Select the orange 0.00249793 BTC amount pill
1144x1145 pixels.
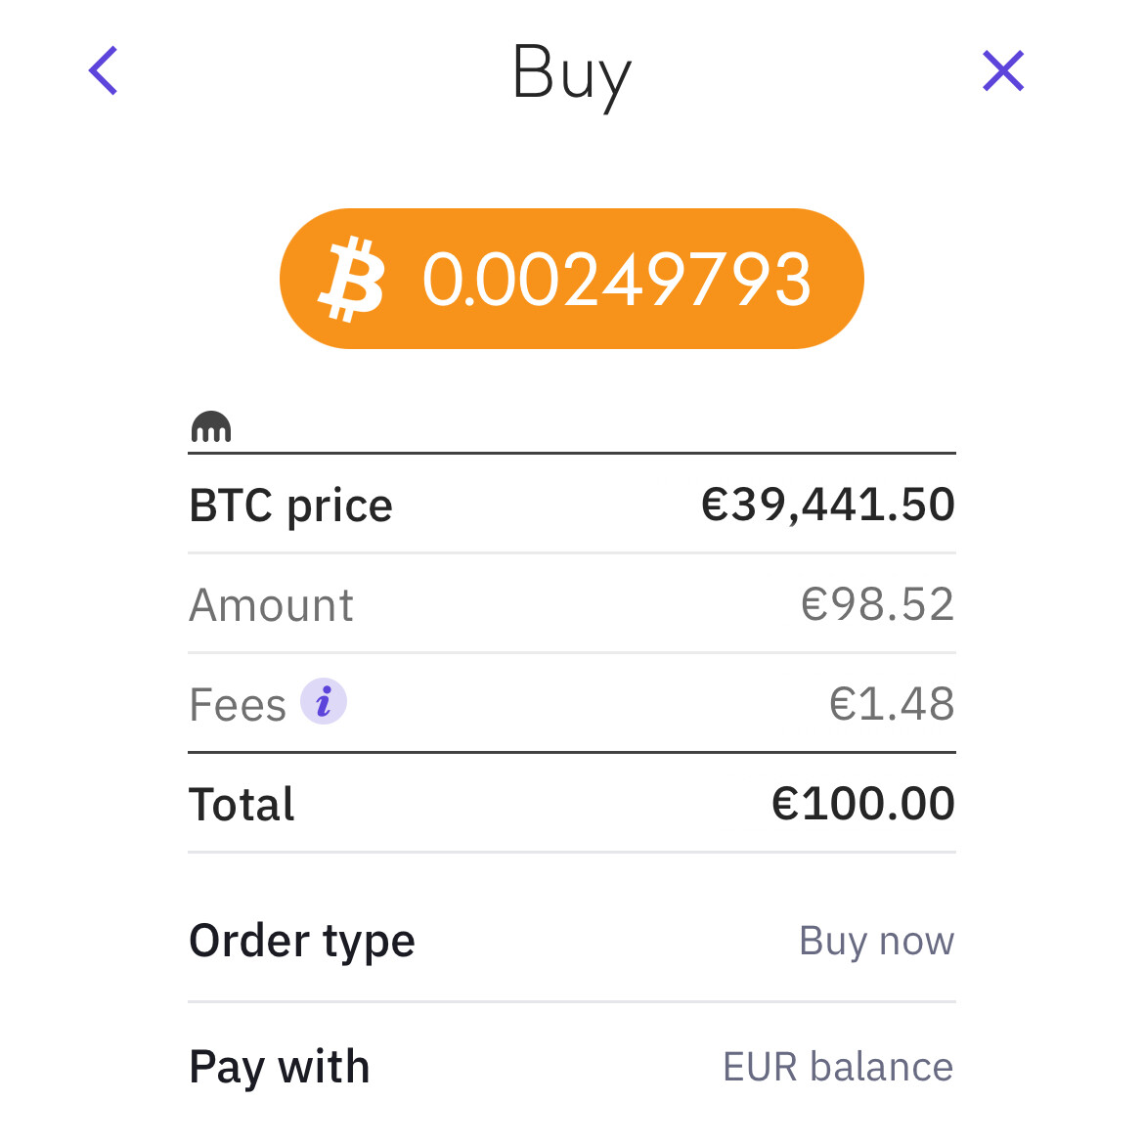pyautogui.click(x=572, y=279)
